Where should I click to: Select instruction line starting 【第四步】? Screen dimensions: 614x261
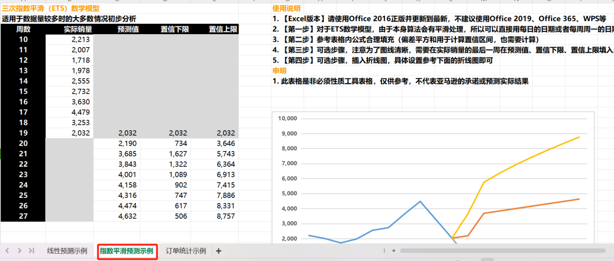click(x=382, y=60)
